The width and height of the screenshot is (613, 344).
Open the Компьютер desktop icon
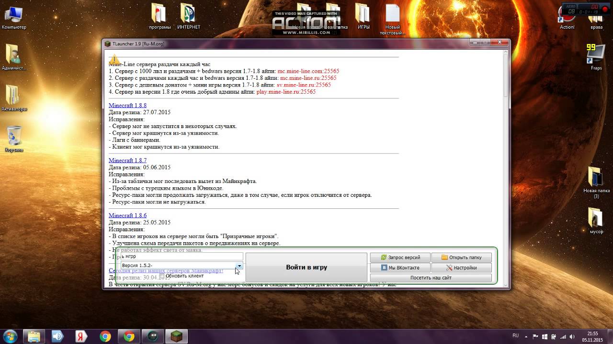pyautogui.click(x=14, y=17)
